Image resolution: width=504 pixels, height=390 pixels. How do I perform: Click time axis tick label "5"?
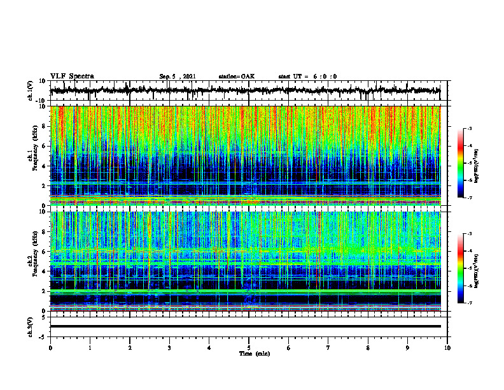coord(249,348)
